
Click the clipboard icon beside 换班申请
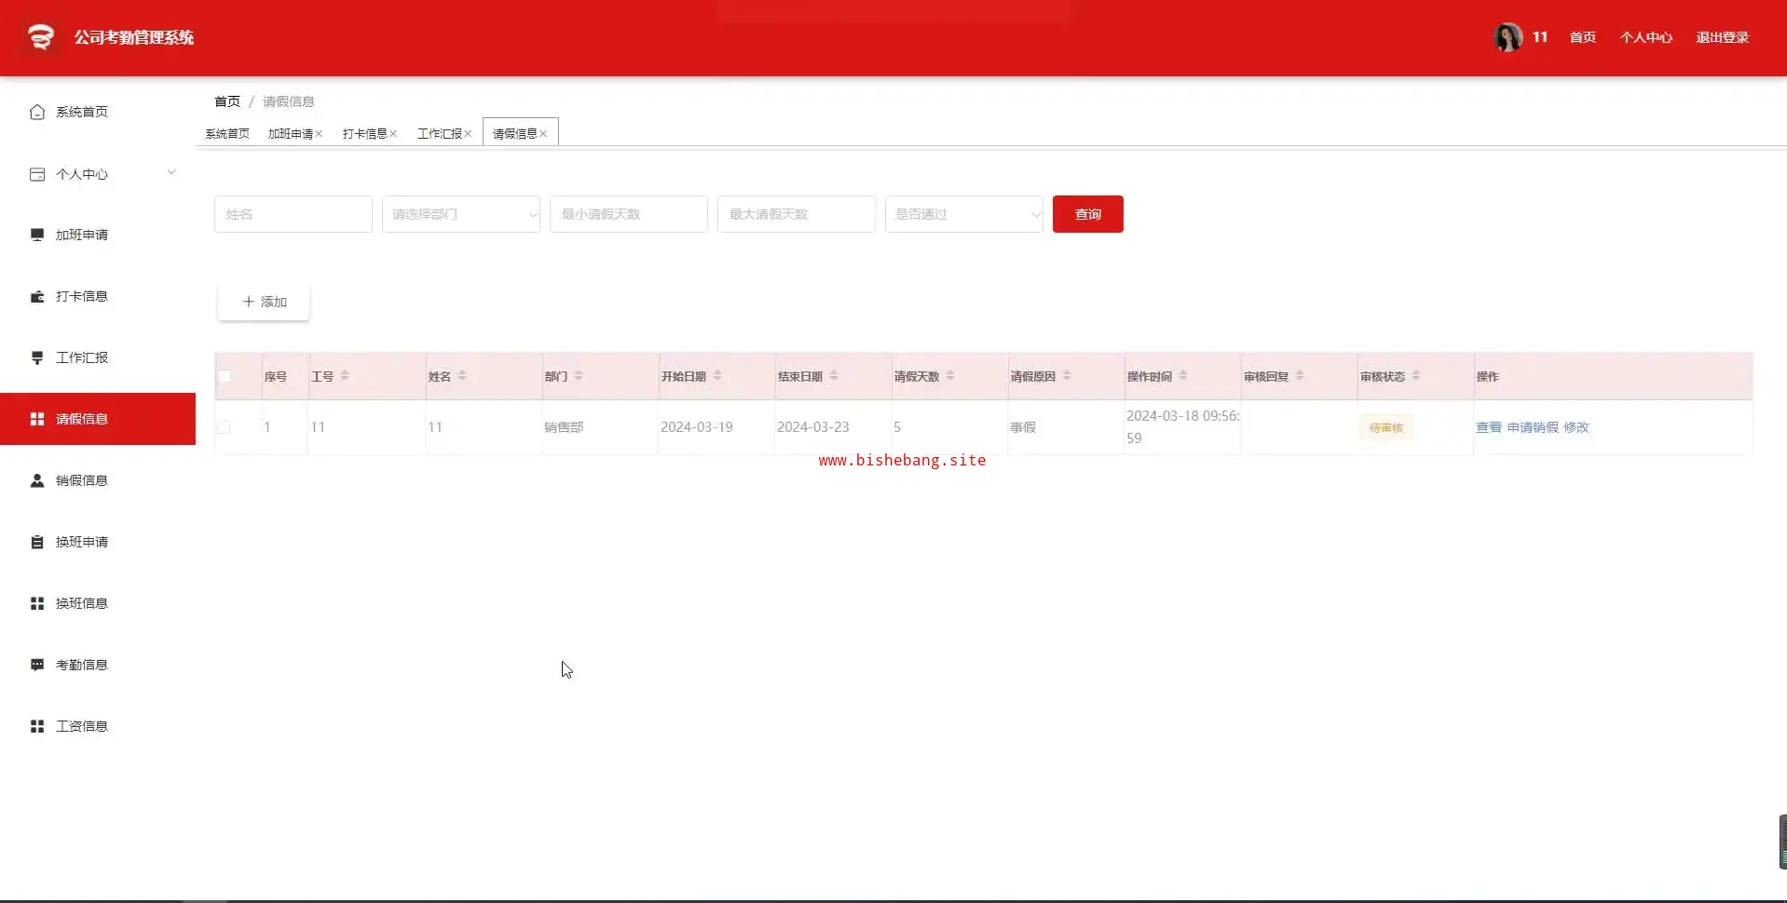(x=37, y=542)
